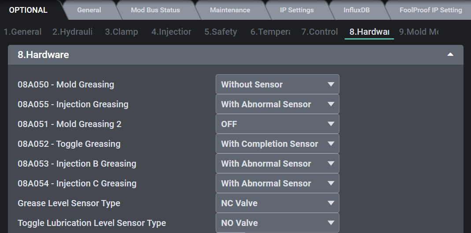This screenshot has width=471, height=233.
Task: Open the Toggle Greasing dropdown
Action: (277, 144)
